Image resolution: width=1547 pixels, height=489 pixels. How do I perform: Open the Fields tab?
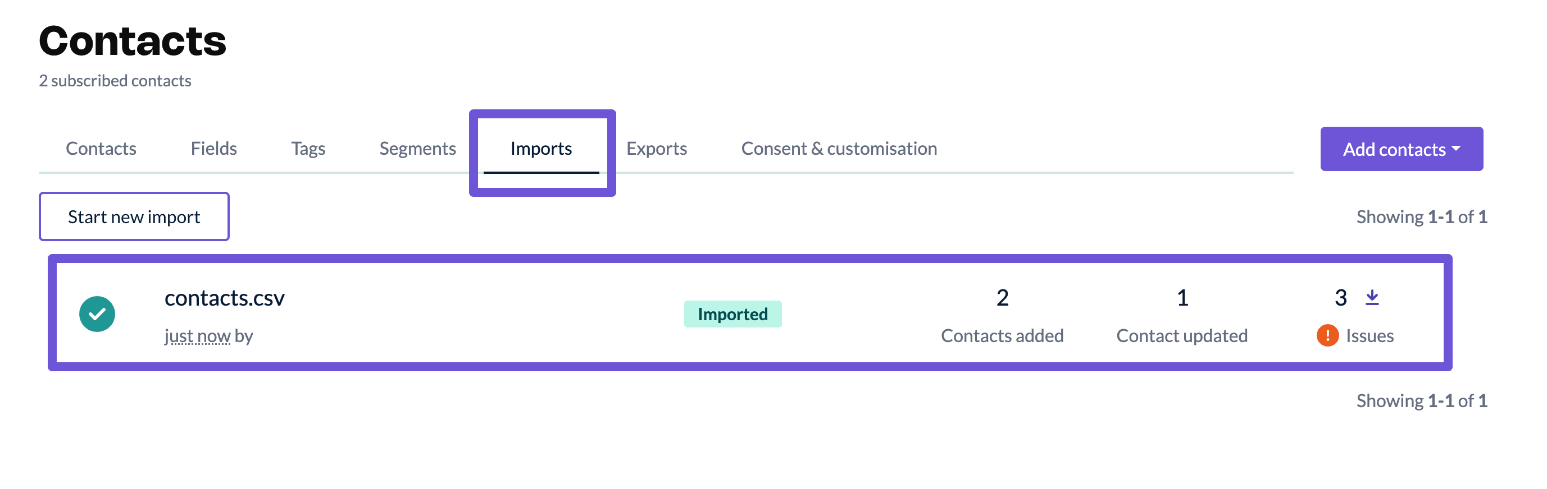(214, 149)
